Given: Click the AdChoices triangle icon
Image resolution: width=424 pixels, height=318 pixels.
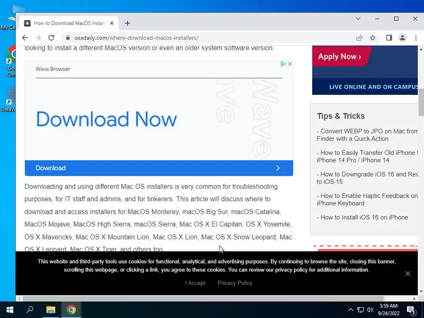Looking at the screenshot, I should click(283, 64).
